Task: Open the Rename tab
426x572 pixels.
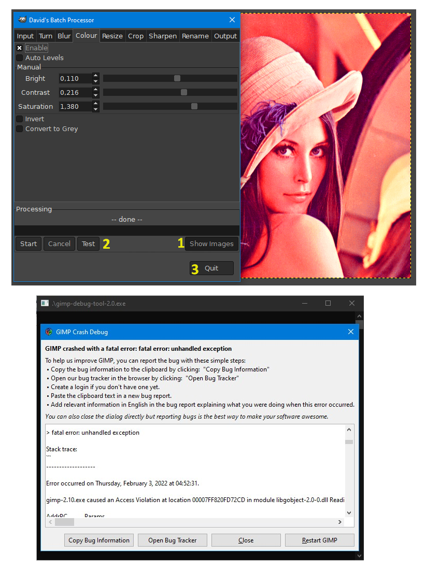Action: 195,36
